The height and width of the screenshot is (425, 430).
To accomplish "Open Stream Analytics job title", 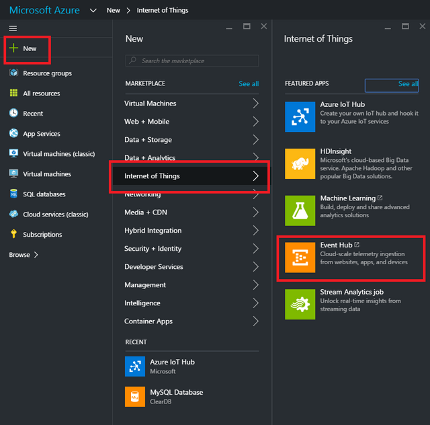I will (351, 292).
